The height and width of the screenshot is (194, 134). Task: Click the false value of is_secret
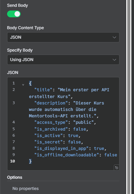pyautogui.click(x=74, y=142)
